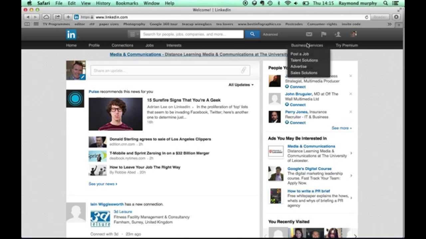
Task: Click the edit pencil on your profile photo
Action: coord(83,77)
